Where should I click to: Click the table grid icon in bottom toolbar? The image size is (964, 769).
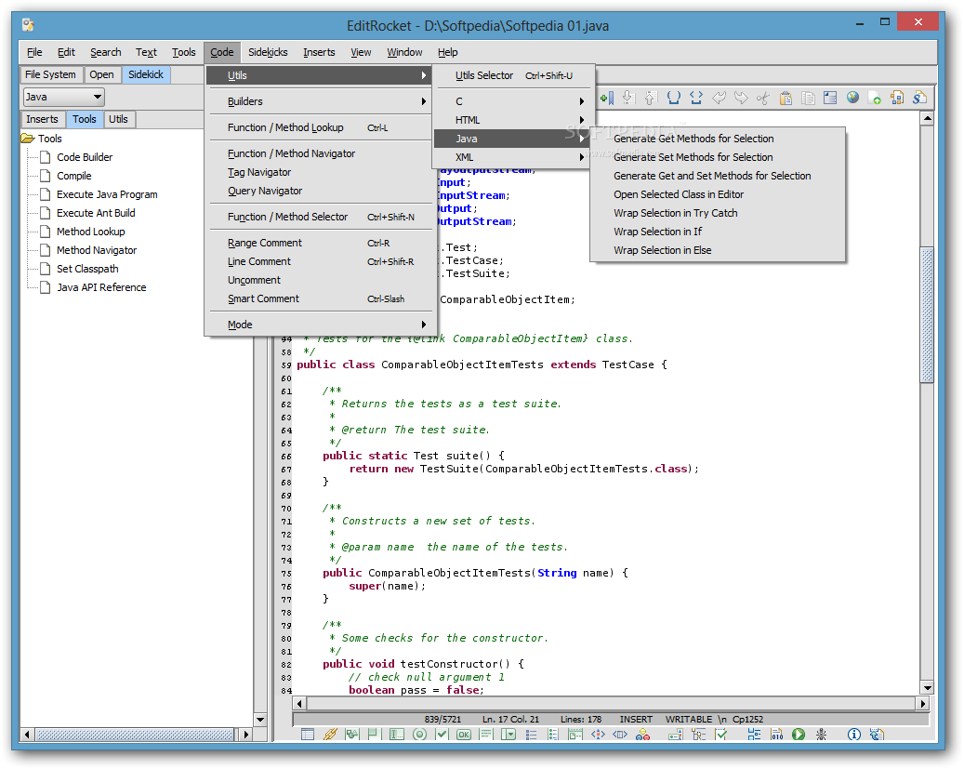tap(308, 734)
